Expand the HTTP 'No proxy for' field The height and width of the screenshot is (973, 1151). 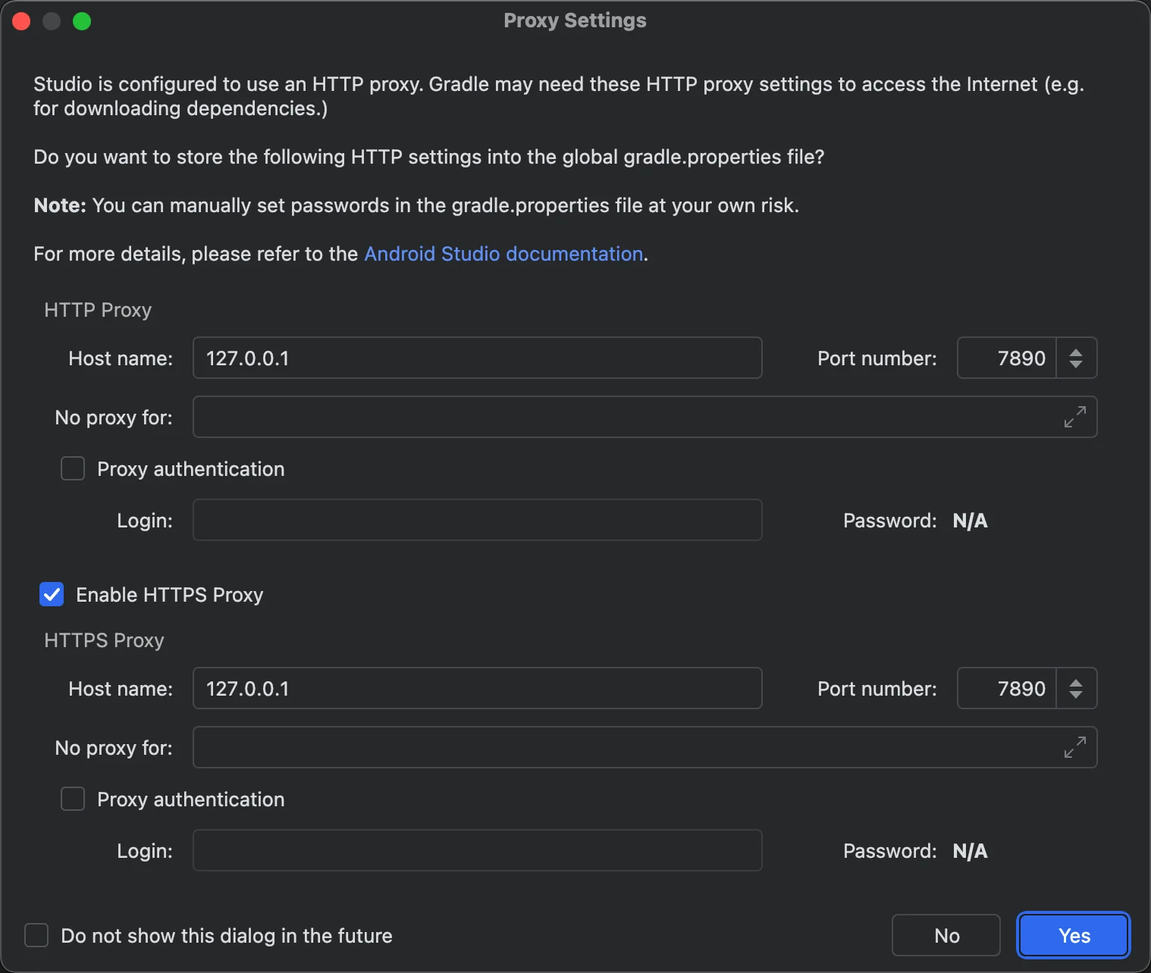coord(1074,417)
